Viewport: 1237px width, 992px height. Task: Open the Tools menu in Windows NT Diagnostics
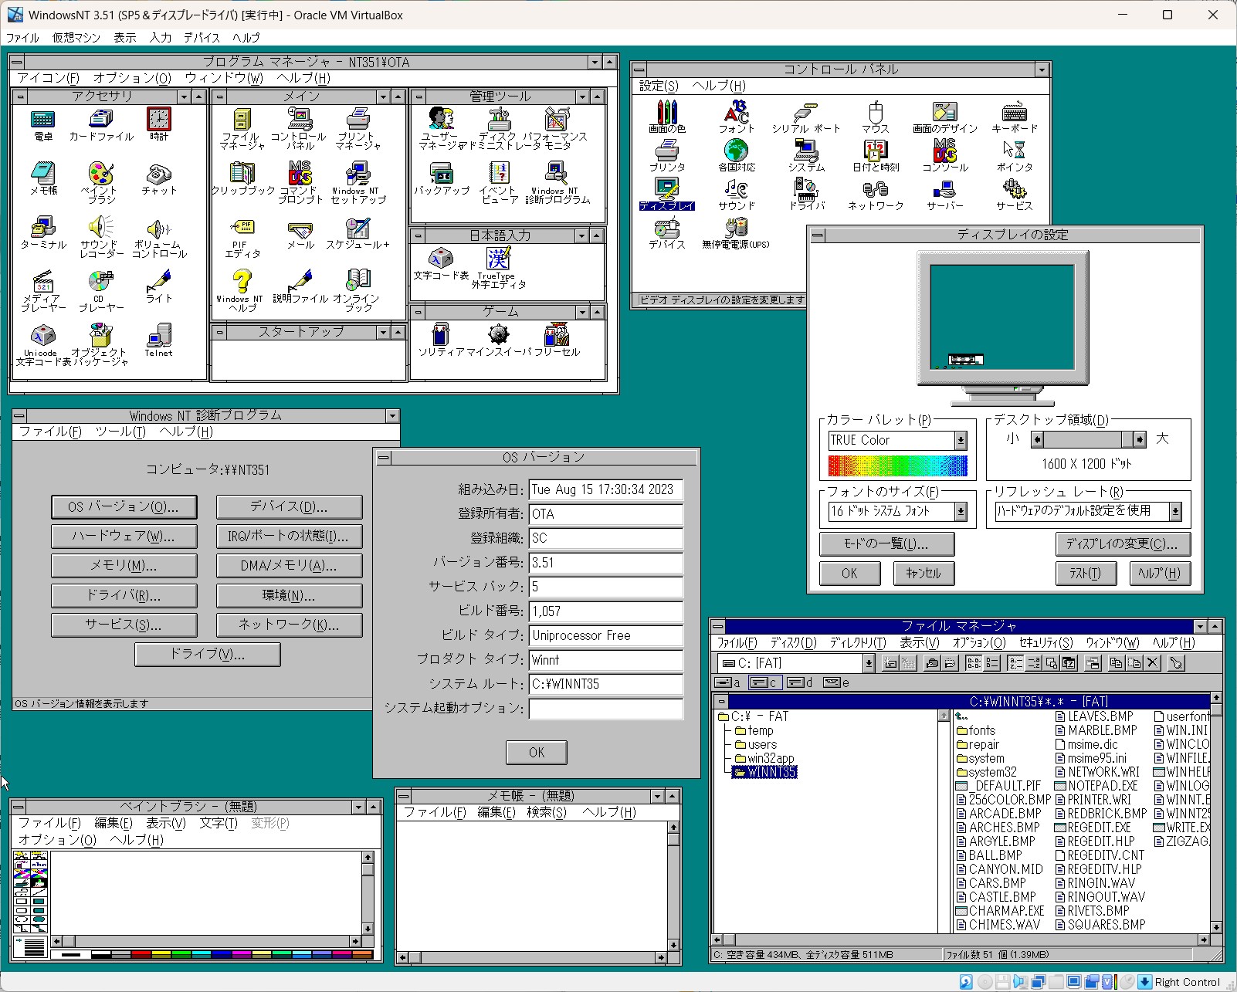point(120,432)
